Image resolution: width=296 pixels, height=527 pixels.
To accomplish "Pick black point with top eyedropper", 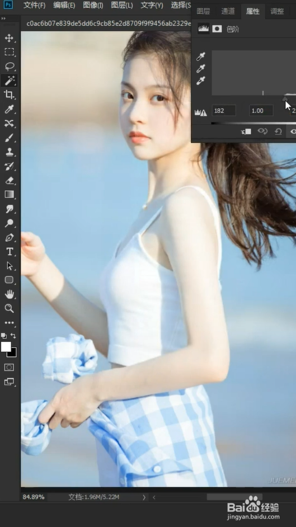I will (x=201, y=56).
